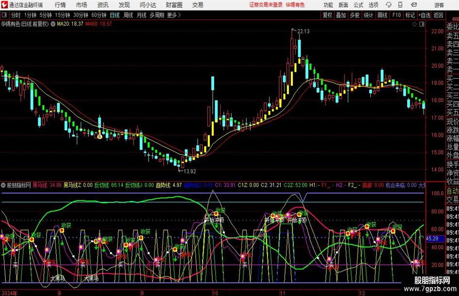This screenshot has height=296, width=459.
Task: Open the mobile phone icon in title bar
Action: pos(400,5)
